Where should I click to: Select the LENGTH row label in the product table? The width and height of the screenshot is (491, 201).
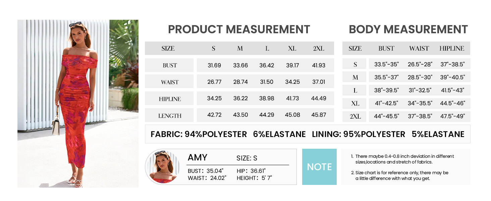pyautogui.click(x=170, y=116)
